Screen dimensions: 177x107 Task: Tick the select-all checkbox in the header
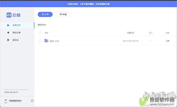(x=40, y=33)
